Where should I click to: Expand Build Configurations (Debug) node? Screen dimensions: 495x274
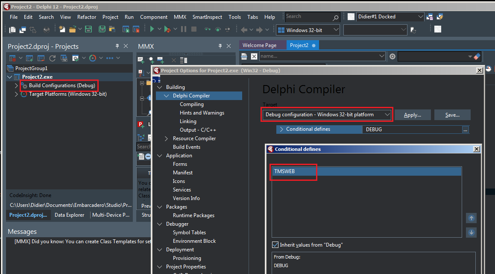point(16,85)
